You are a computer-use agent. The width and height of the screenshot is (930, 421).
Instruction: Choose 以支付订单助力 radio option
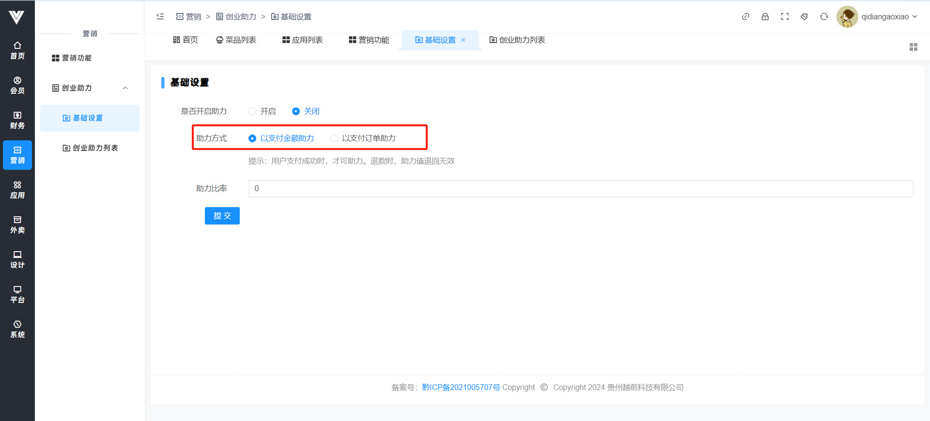334,138
